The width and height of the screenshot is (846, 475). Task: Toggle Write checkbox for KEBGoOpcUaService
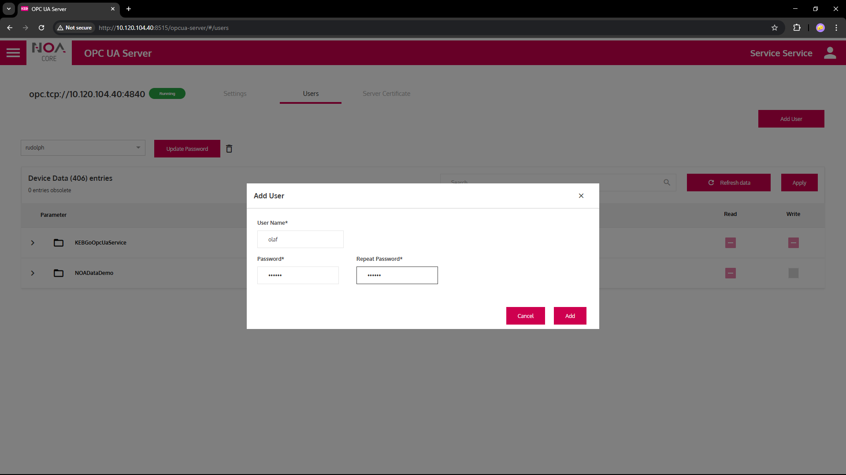point(793,243)
